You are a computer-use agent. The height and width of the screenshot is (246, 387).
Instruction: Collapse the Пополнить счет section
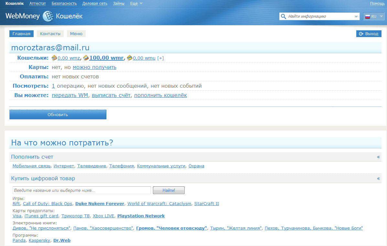point(378,157)
